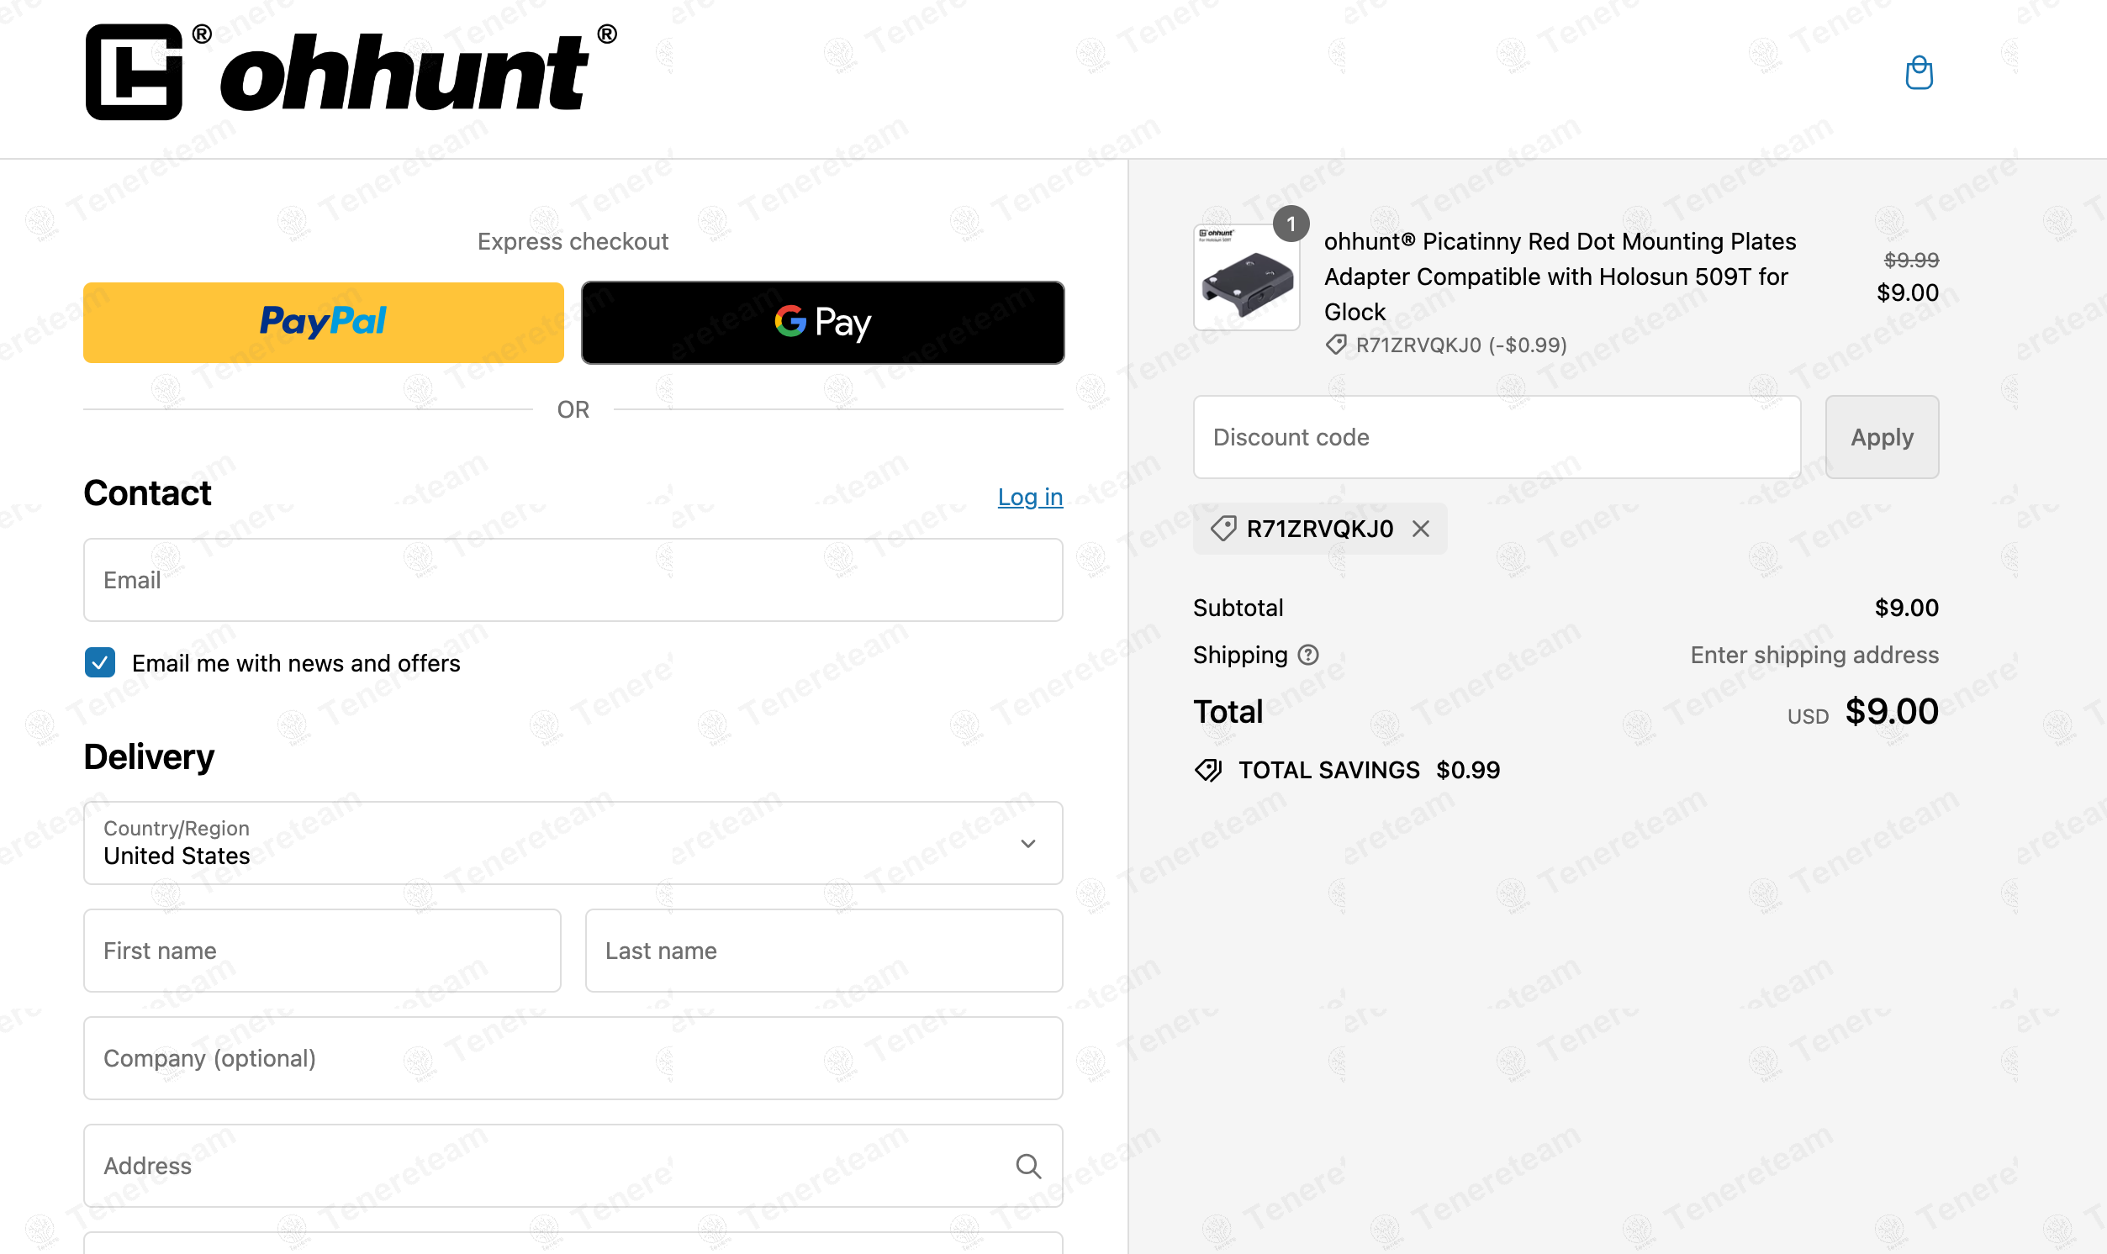Image resolution: width=2107 pixels, height=1254 pixels.
Task: Open the mounting plate product thumbnail
Action: click(1246, 277)
